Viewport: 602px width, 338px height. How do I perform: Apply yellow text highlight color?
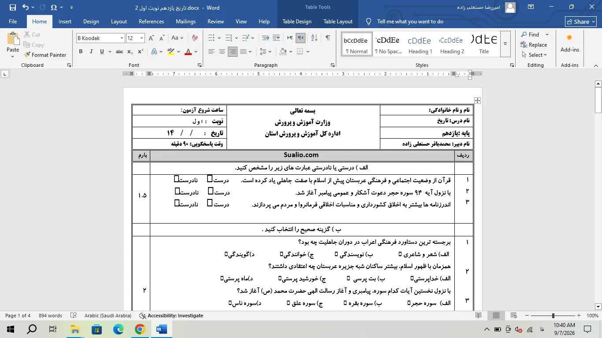[171, 51]
